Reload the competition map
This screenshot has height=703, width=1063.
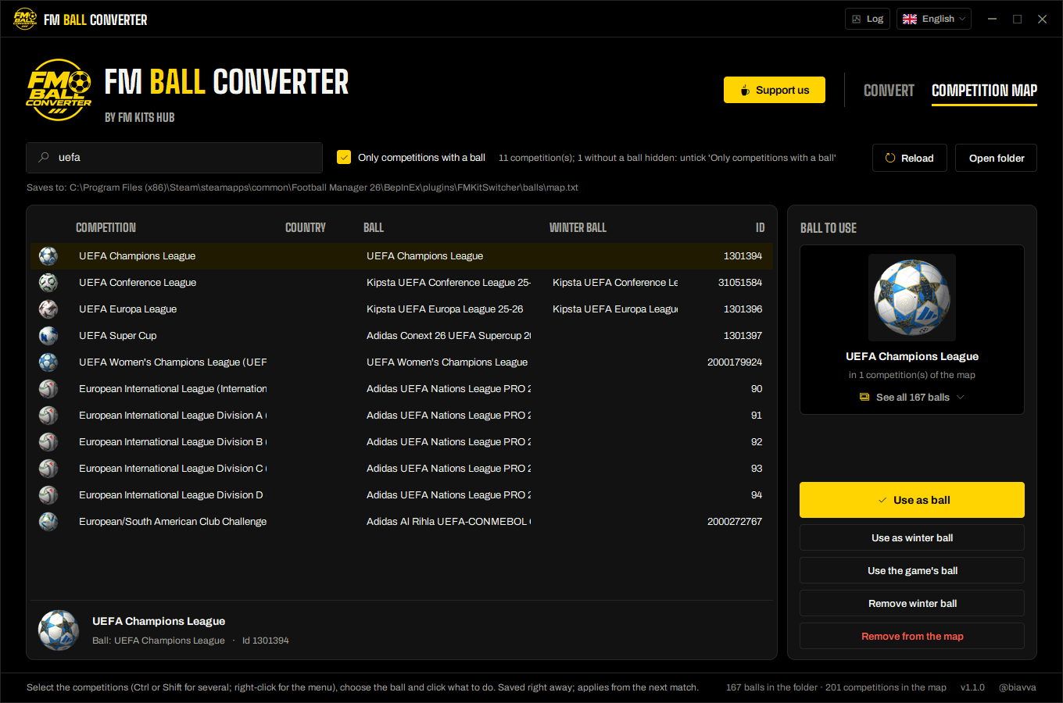pyautogui.click(x=910, y=158)
